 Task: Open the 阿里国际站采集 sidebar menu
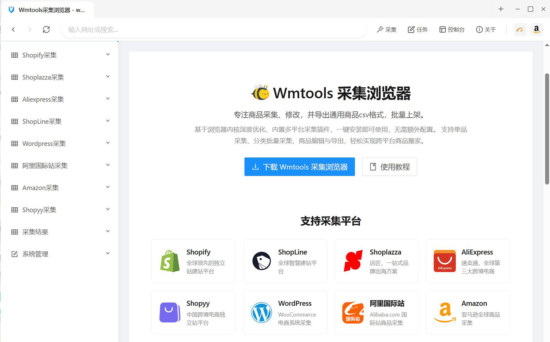tap(59, 165)
